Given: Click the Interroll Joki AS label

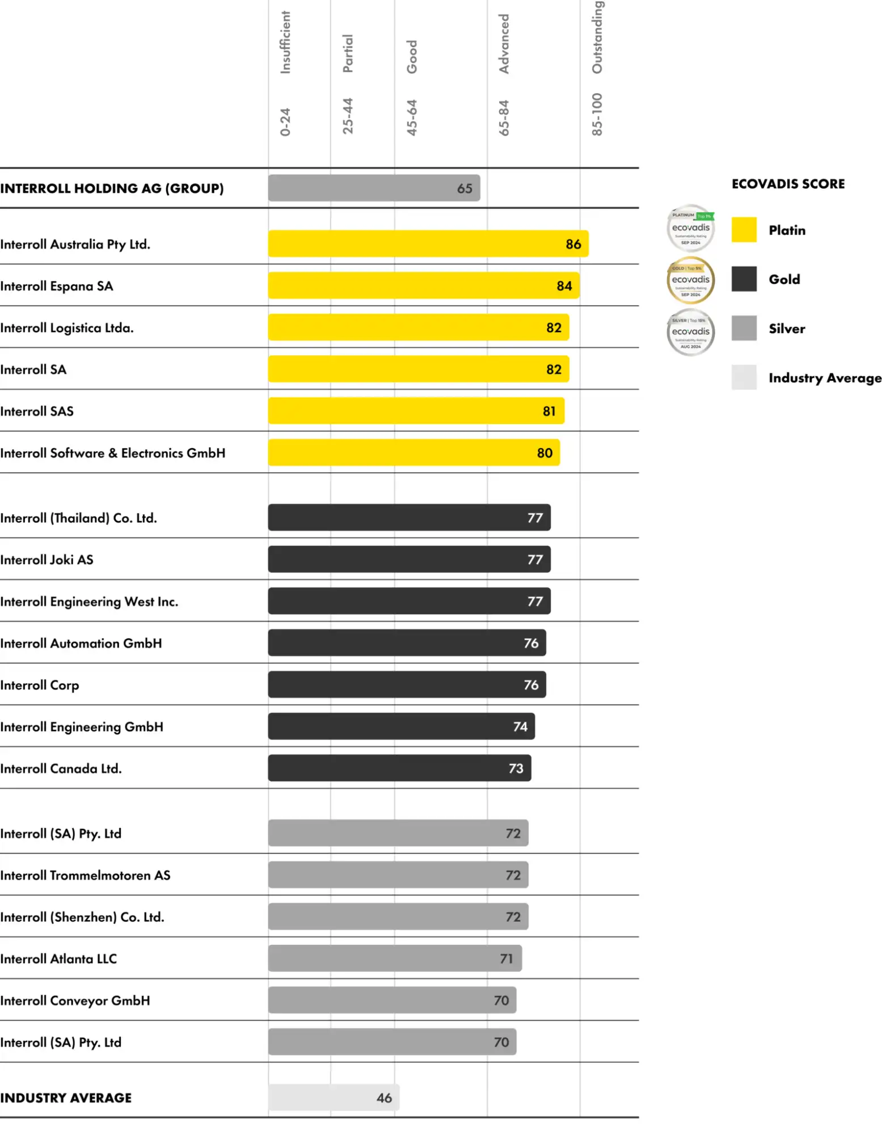Looking at the screenshot, I should pos(47,560).
